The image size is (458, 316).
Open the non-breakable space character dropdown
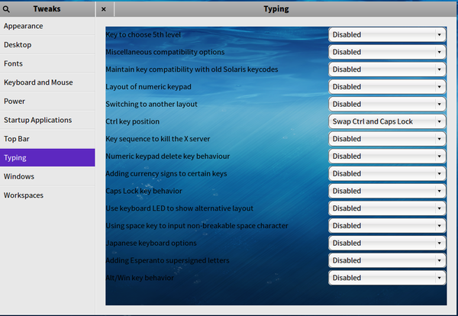coord(387,226)
